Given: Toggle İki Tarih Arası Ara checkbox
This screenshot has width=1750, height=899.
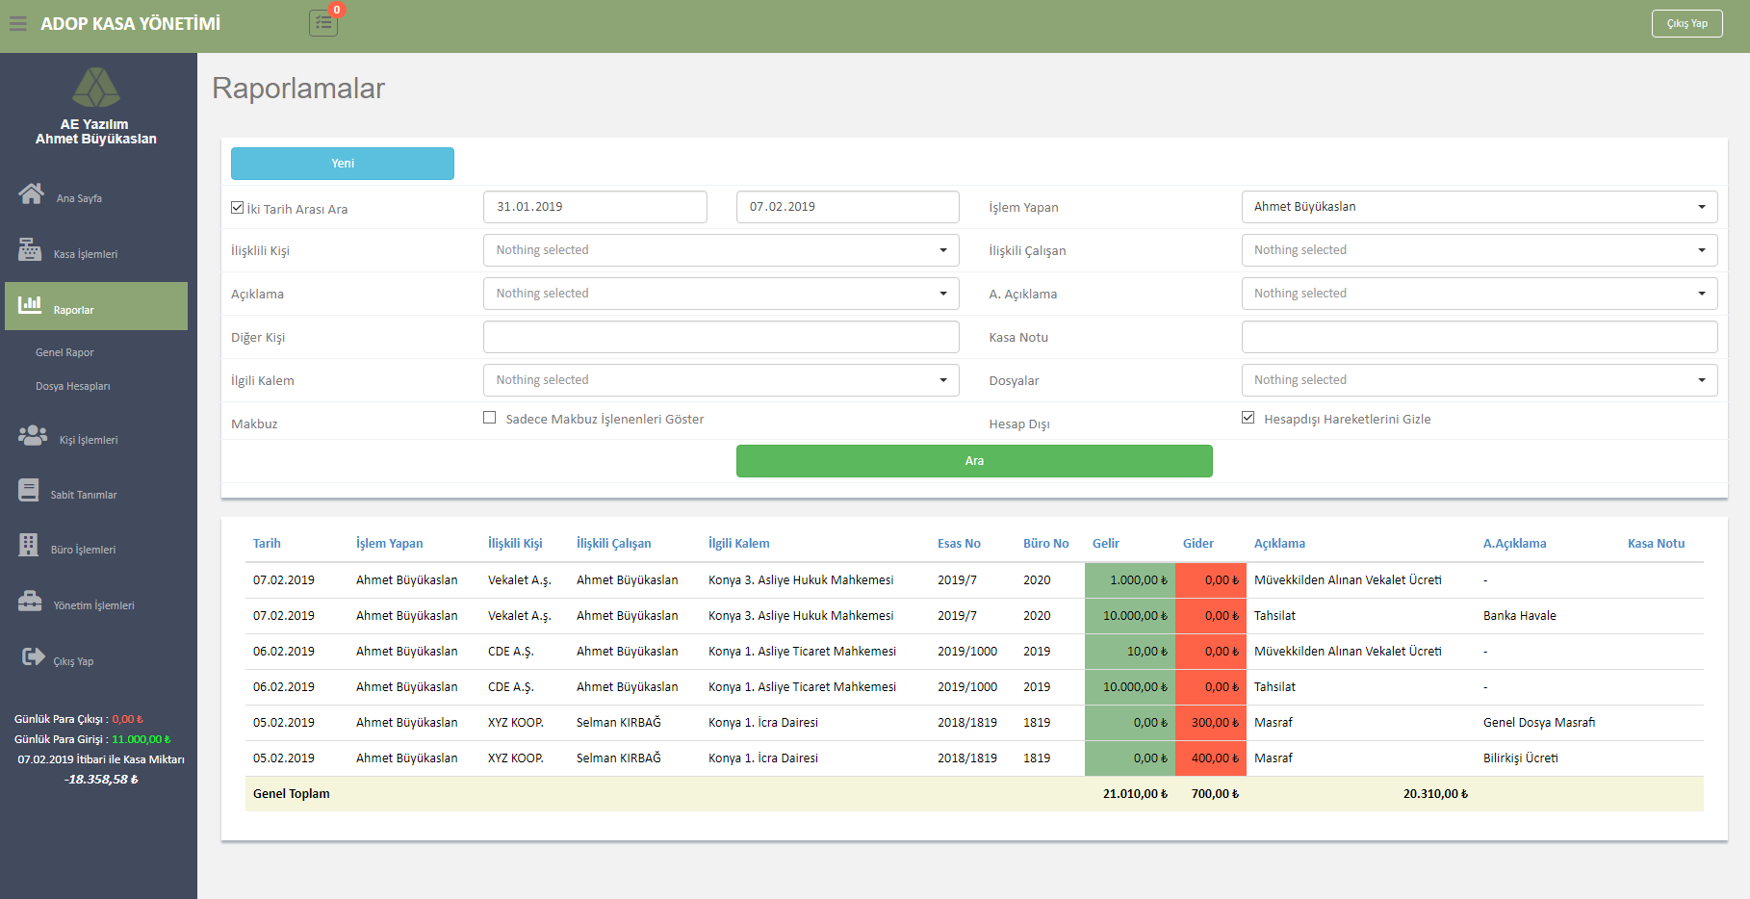Looking at the screenshot, I should 237,207.
